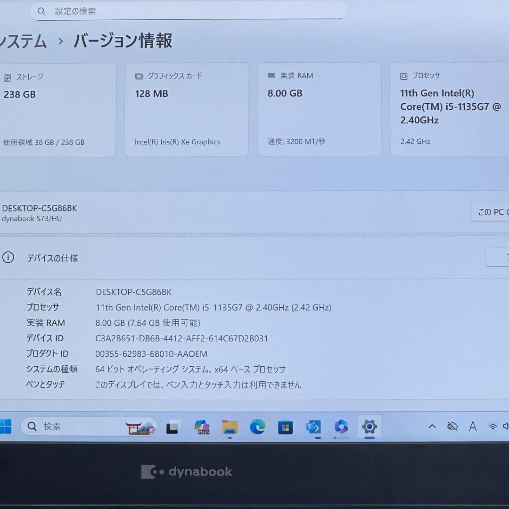Click the Settings gear icon on the taskbar
This screenshot has width=509, height=509.
pyautogui.click(x=370, y=427)
